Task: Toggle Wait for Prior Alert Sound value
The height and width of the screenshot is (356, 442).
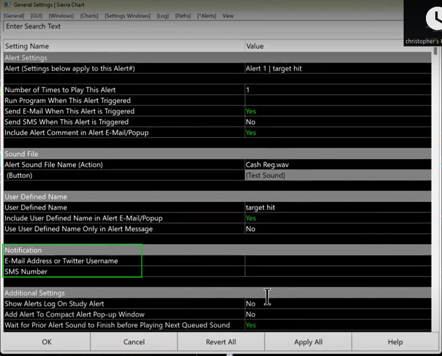Action: pyautogui.click(x=338, y=325)
